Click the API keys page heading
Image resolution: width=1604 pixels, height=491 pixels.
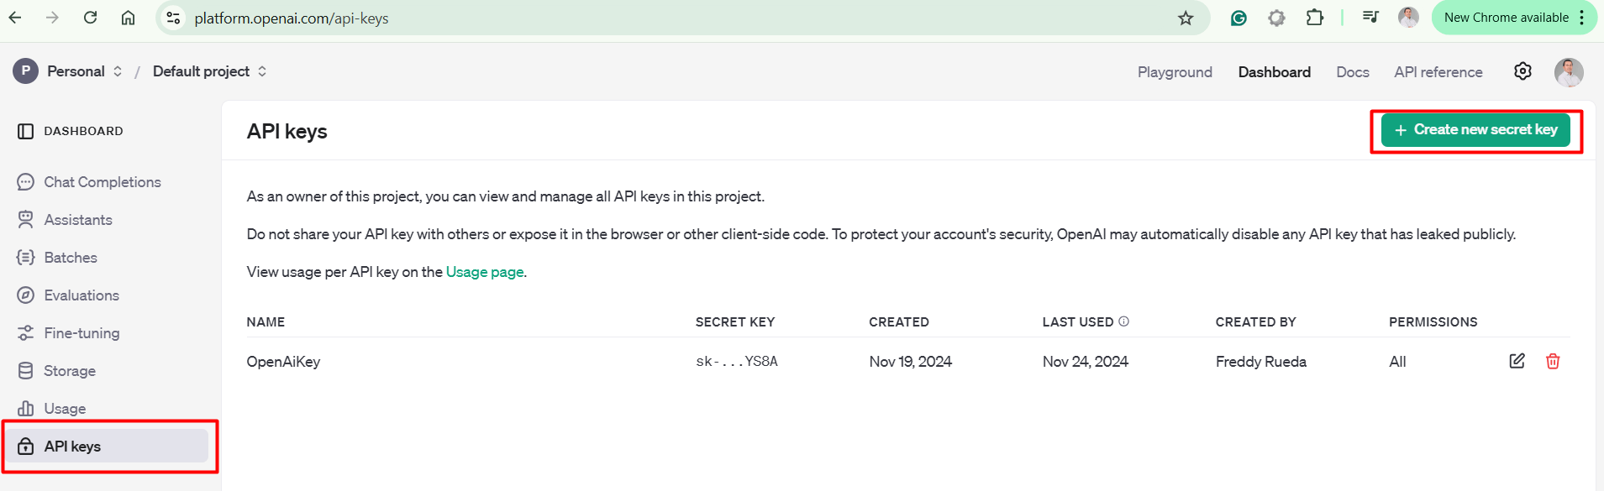pos(287,132)
